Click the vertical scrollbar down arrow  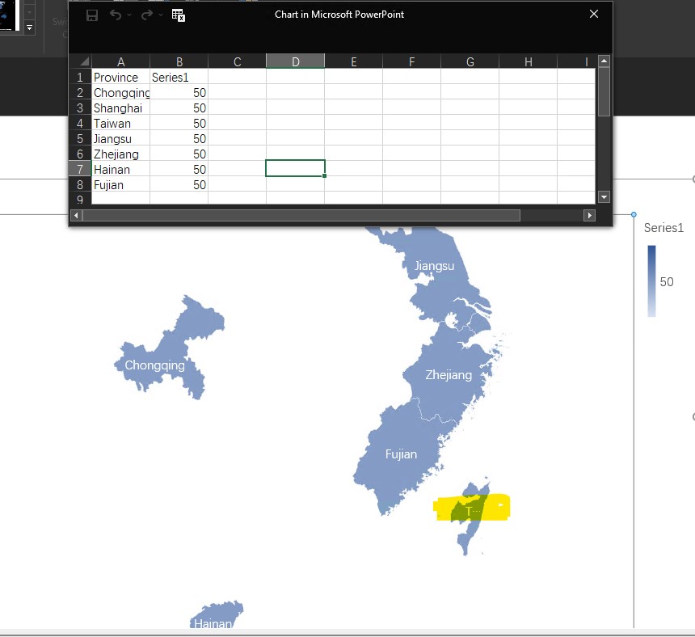(x=604, y=196)
